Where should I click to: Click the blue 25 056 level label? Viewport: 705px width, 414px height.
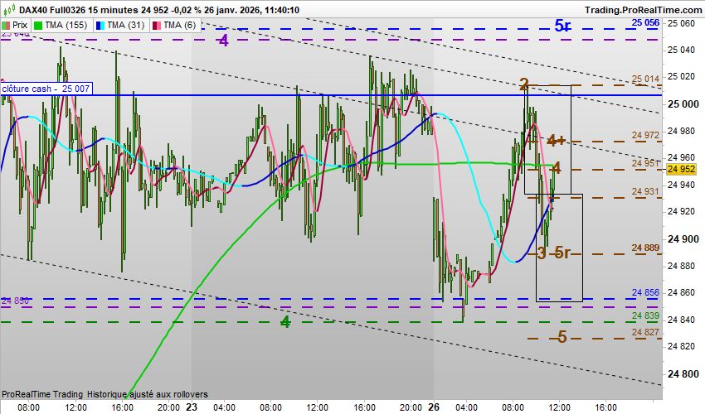645,23
